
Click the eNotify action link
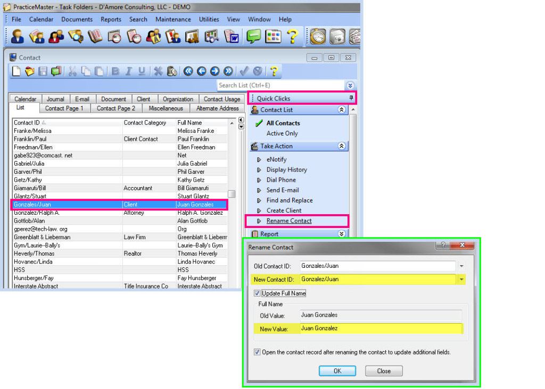pyautogui.click(x=276, y=159)
